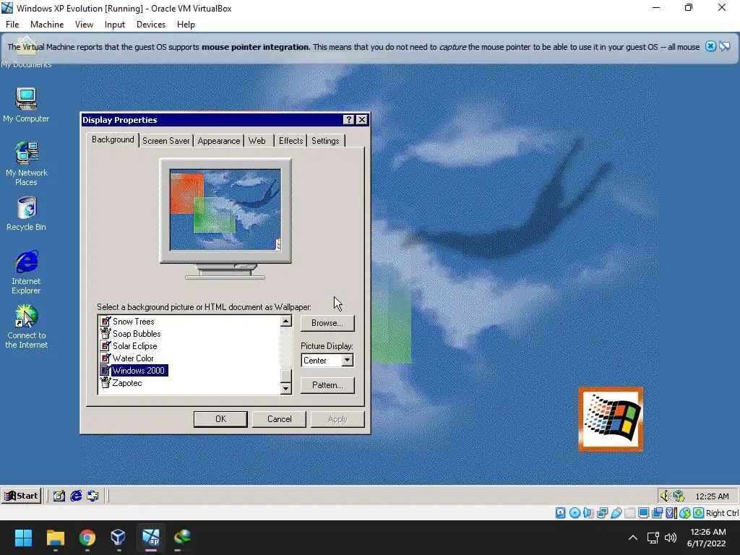Viewport: 740px width, 555px height.
Task: Click VirtualBox network status icon
Action: (602, 513)
